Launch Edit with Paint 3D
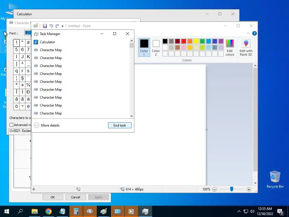The height and width of the screenshot is (217, 289). pos(246,47)
